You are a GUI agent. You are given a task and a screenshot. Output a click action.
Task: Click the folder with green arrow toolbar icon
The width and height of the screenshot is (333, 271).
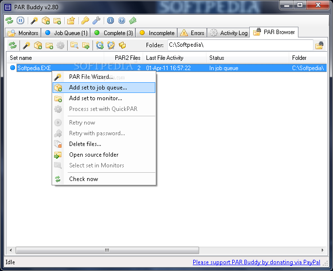point(86,45)
